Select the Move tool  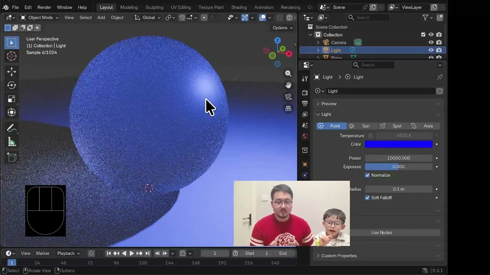click(11, 71)
